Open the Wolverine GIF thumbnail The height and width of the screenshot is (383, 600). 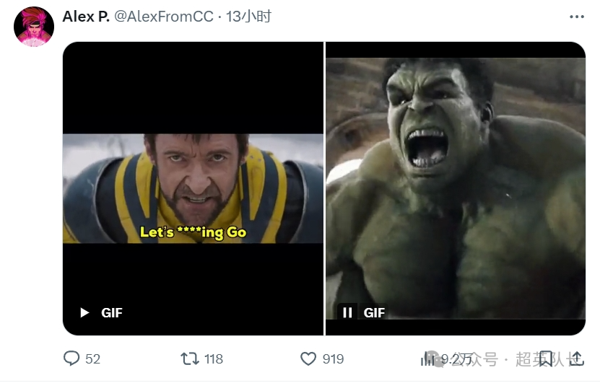(x=193, y=188)
